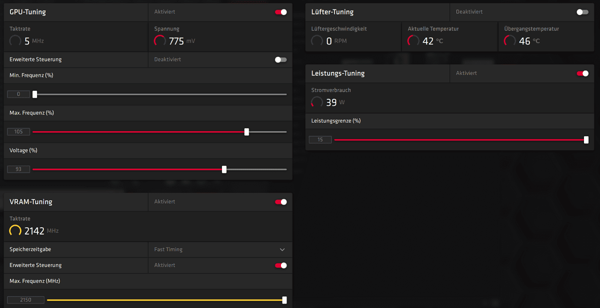Click the 46 °C junction temperature reading

pyautogui.click(x=529, y=41)
